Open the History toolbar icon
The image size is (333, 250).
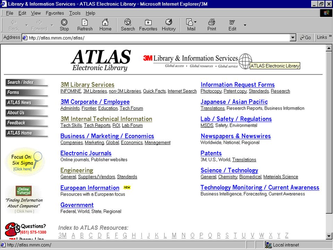point(169,22)
